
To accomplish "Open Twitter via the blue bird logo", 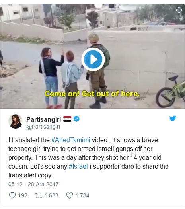I will click(x=173, y=119).
